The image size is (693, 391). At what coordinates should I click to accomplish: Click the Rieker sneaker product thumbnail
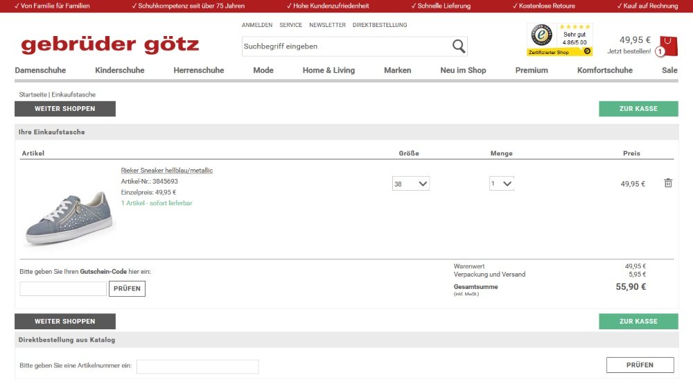click(69, 218)
